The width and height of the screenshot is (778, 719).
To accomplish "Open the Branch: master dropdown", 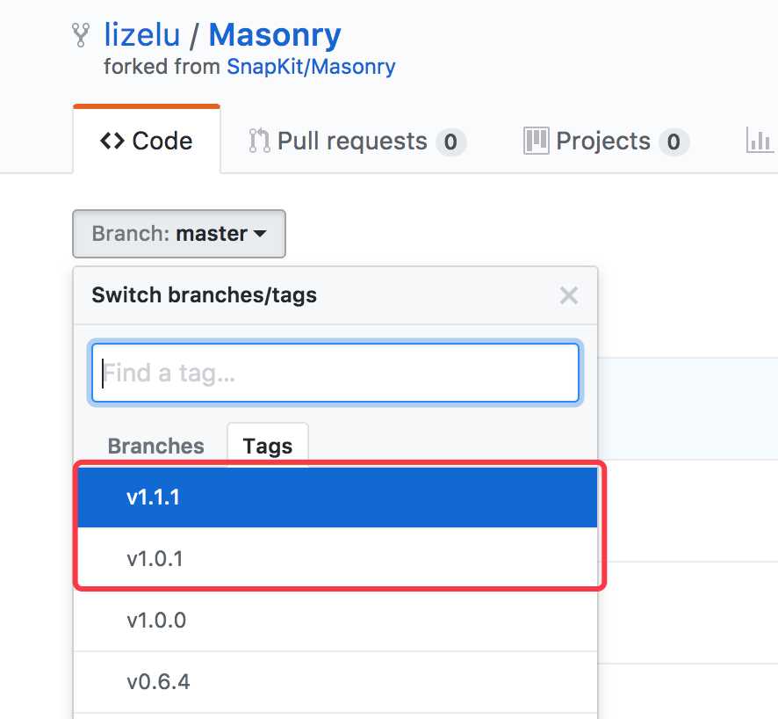I will coord(179,234).
